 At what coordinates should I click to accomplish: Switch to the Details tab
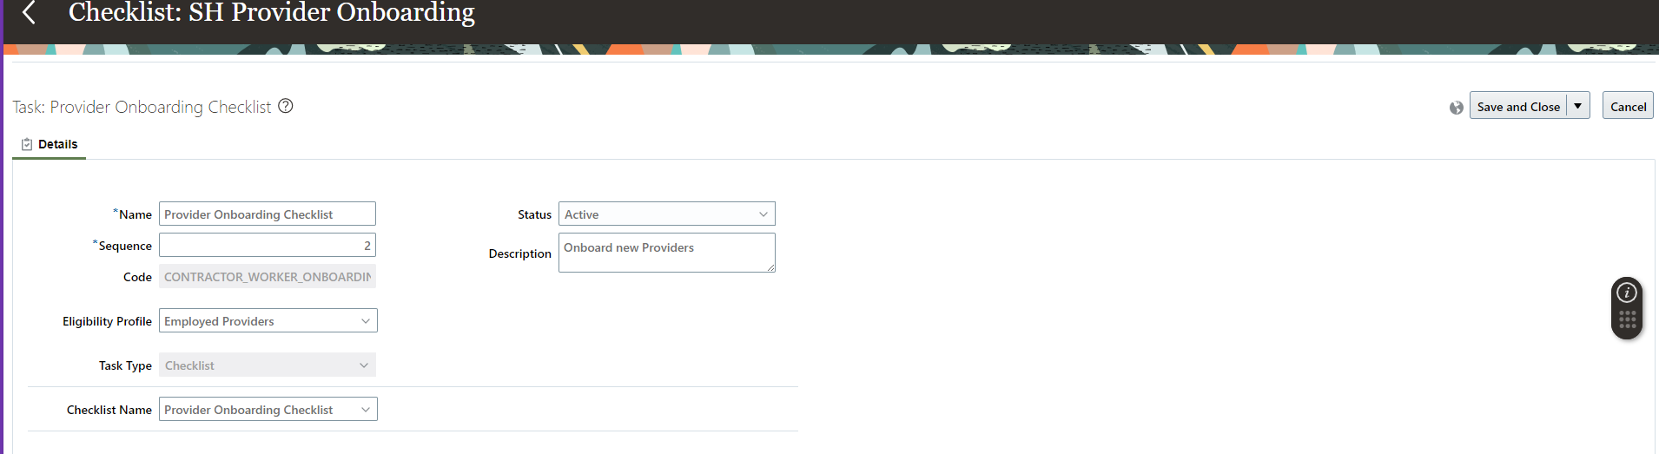[50, 144]
